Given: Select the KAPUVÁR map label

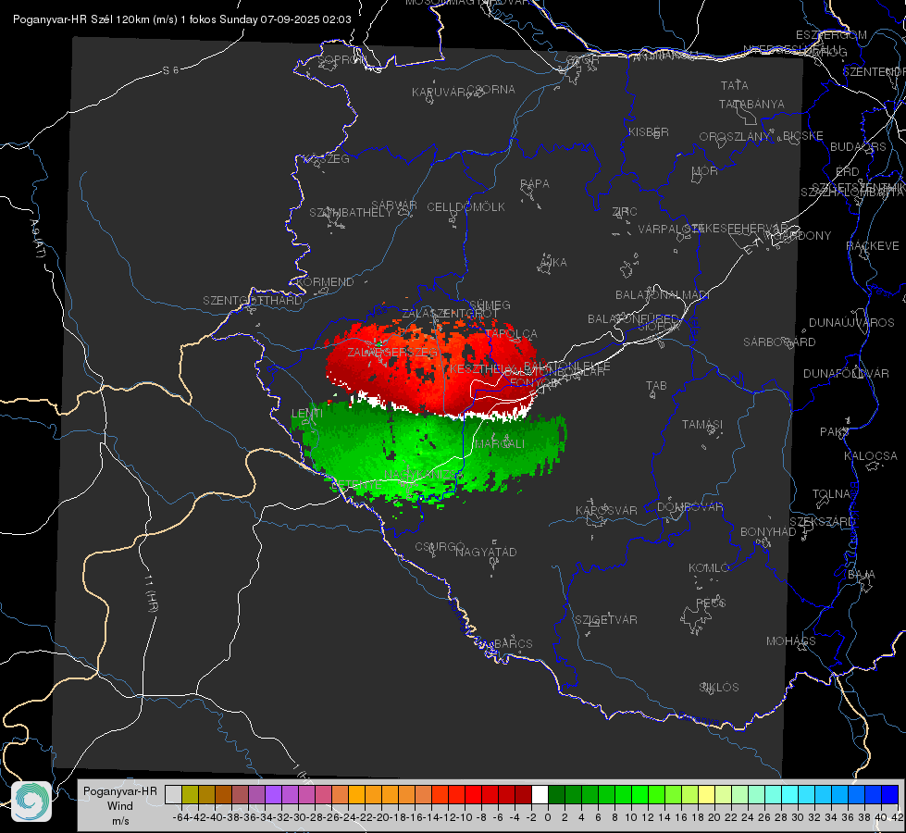Looking at the screenshot, I should (x=440, y=93).
